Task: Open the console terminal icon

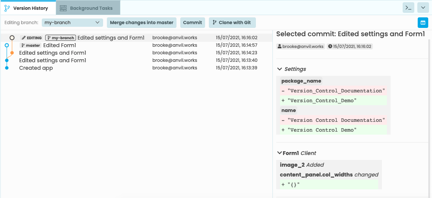Action: [408, 8]
